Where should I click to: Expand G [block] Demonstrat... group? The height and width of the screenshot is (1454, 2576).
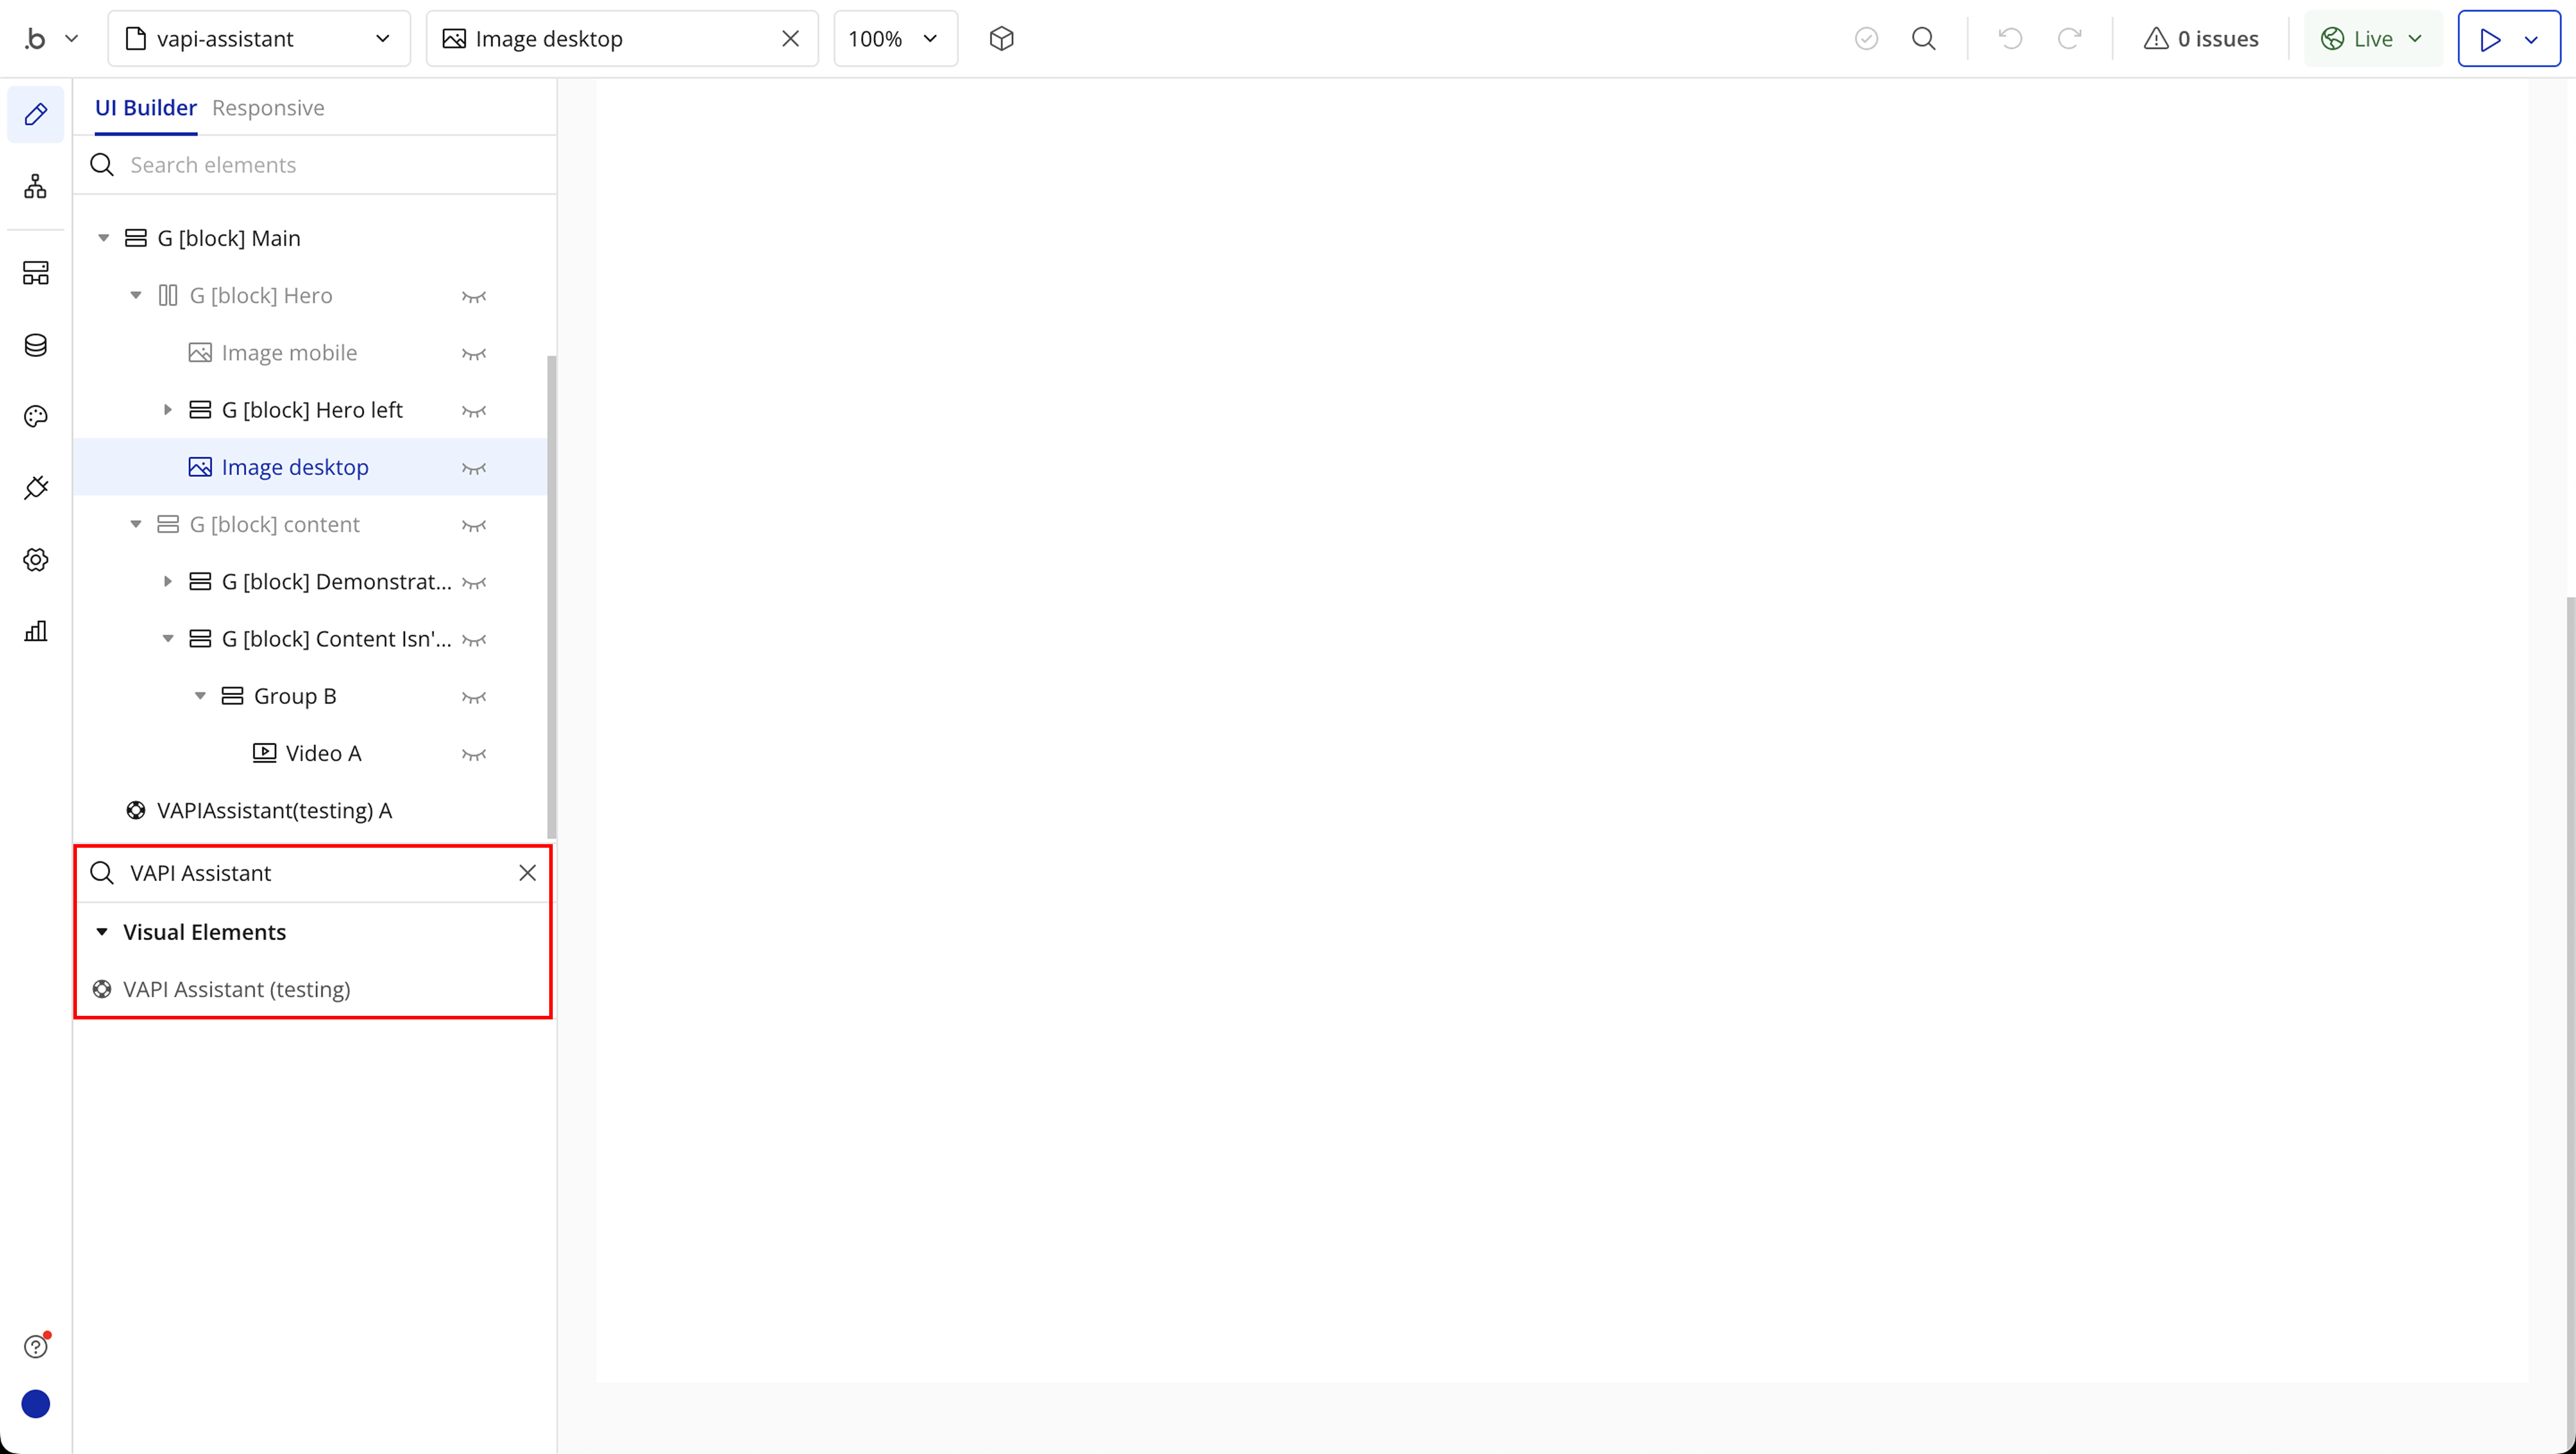point(168,582)
